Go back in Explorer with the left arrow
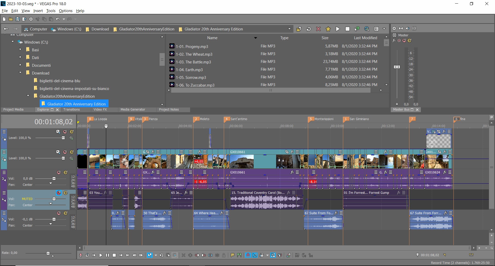This screenshot has width=495, height=266. coord(6,29)
